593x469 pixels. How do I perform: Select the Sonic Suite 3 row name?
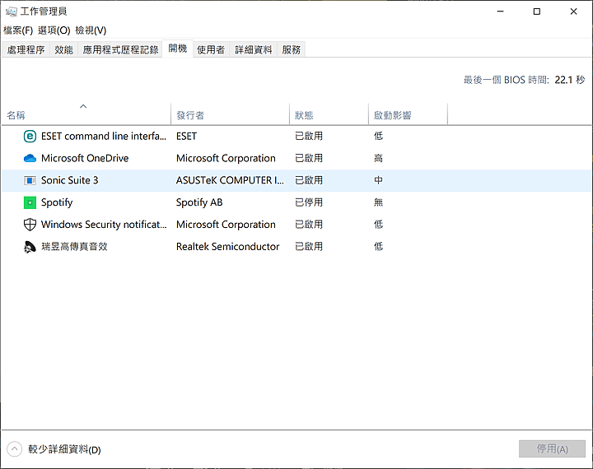(x=69, y=180)
